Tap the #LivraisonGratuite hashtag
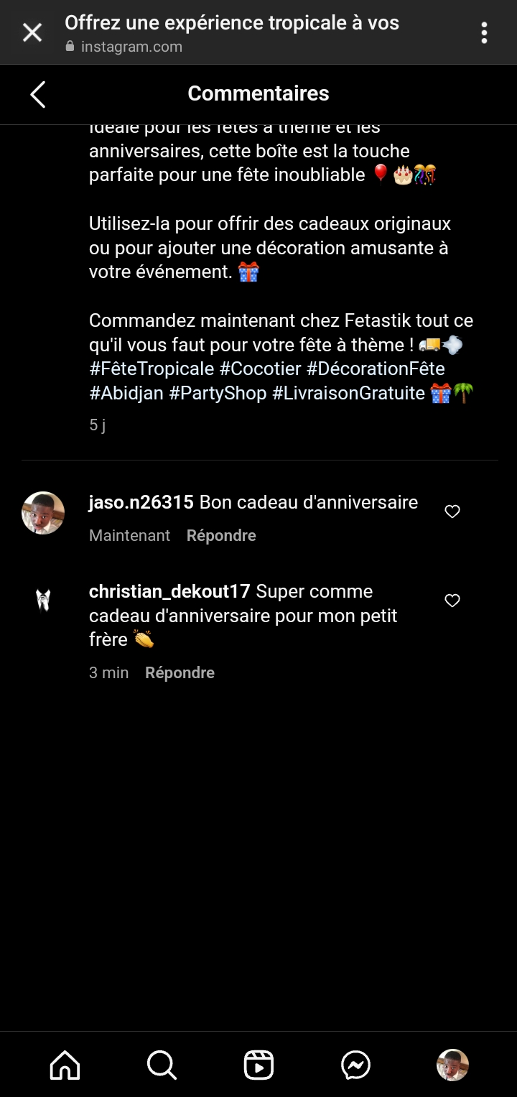The image size is (517, 1097). point(348,394)
